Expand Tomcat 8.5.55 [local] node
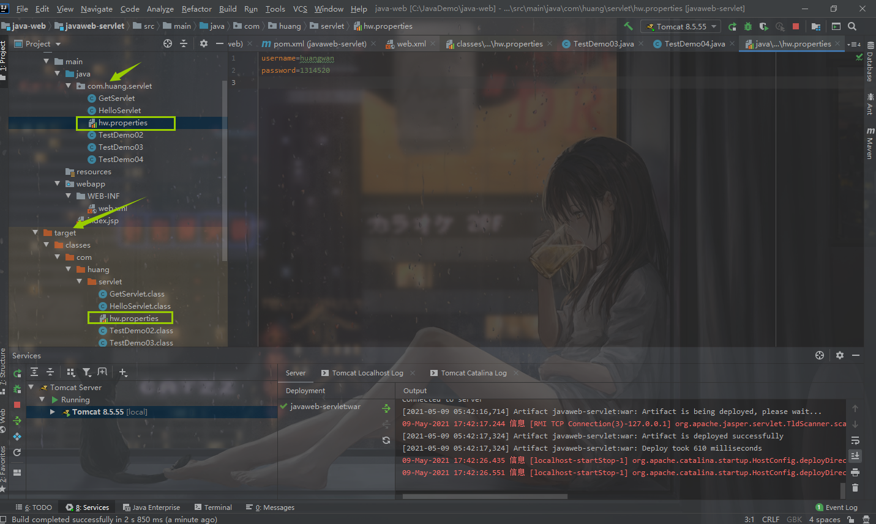The width and height of the screenshot is (876, 524). [x=53, y=411]
